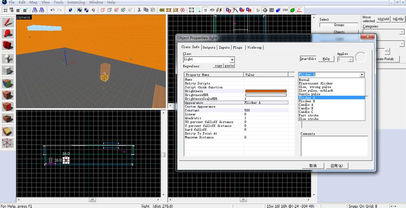Switch to the Outputs tab
406x208 pixels.
(x=209, y=47)
